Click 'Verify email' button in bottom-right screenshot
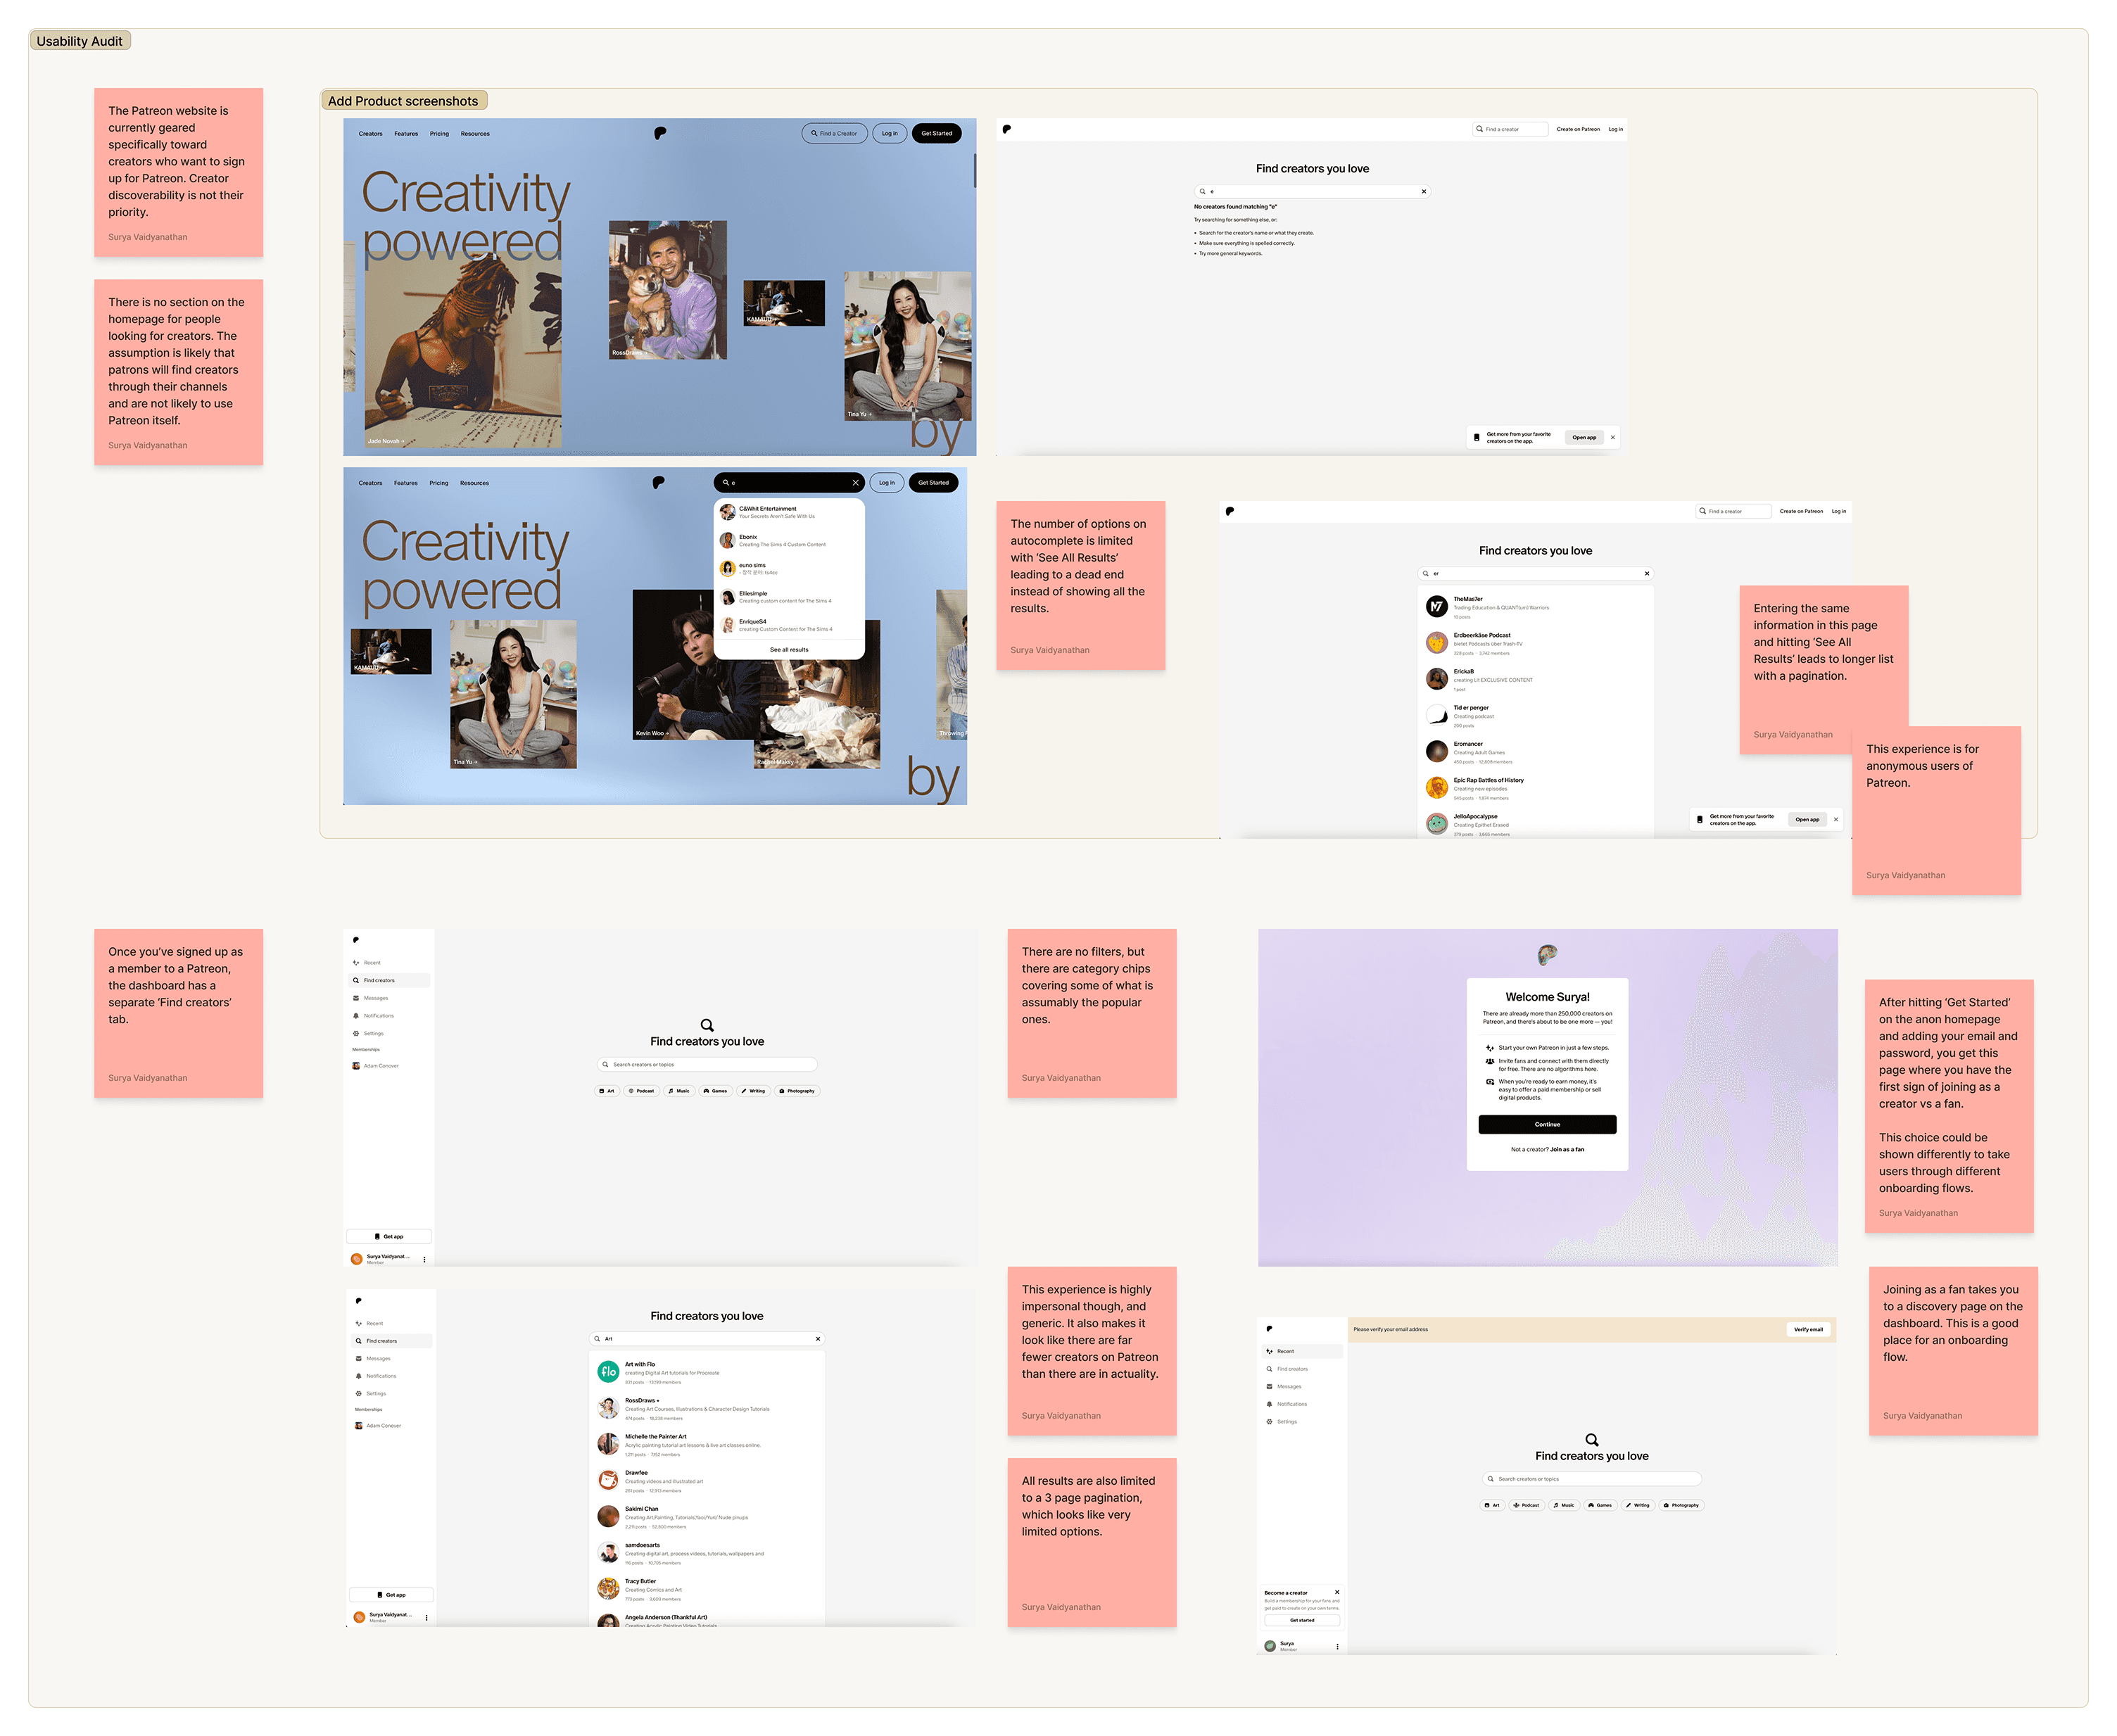Image resolution: width=2117 pixels, height=1736 pixels. coord(1808,1330)
